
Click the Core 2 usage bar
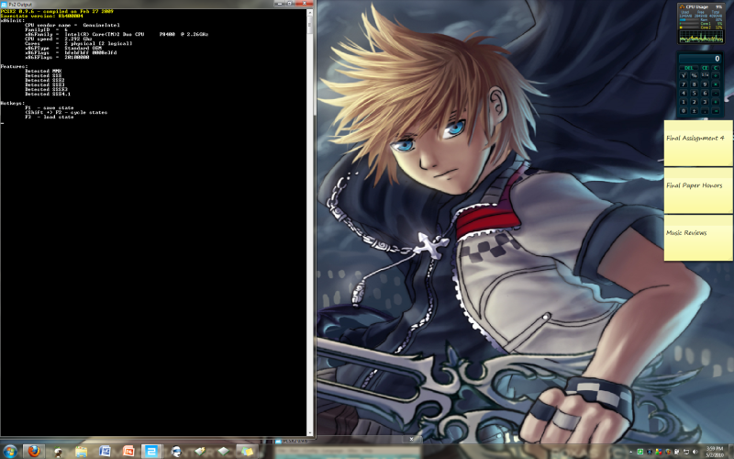689,28
